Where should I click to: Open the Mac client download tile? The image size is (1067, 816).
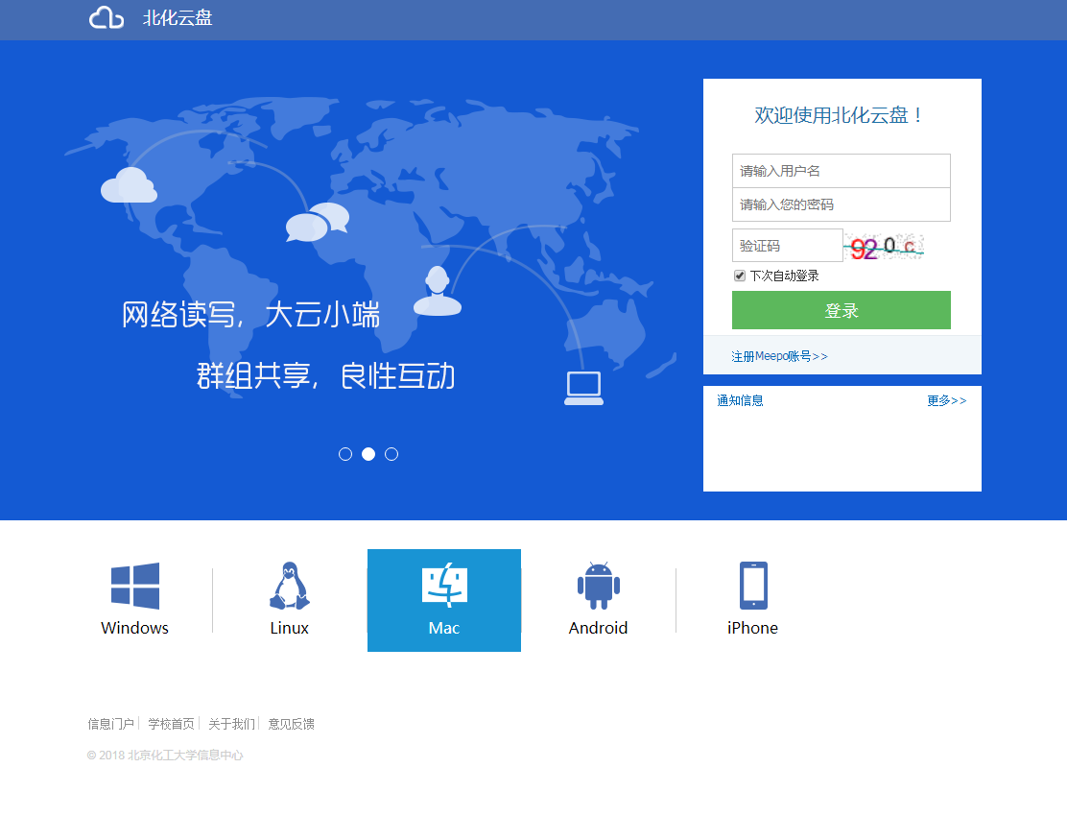pyautogui.click(x=444, y=600)
